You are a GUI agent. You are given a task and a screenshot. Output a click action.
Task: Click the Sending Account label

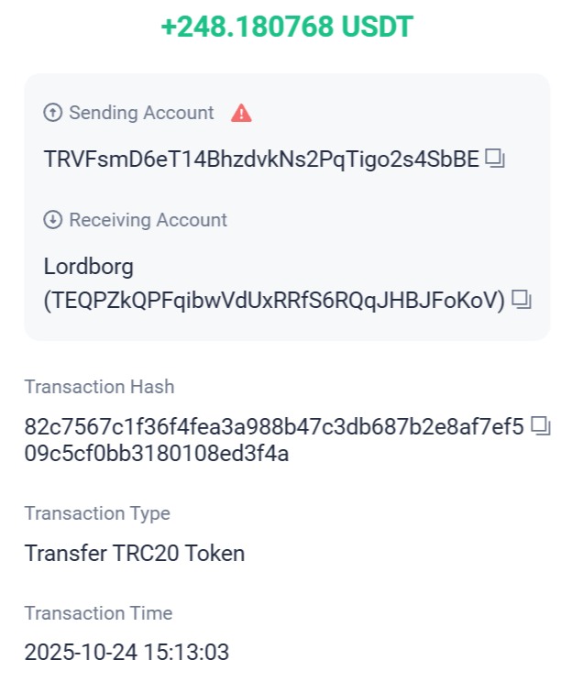coord(141,113)
